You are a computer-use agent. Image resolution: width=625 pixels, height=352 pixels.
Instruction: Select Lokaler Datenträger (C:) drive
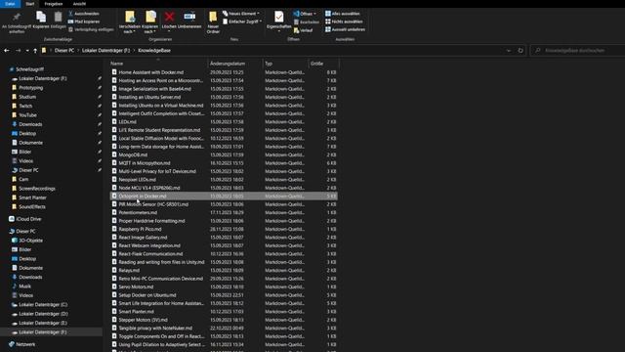(39, 305)
